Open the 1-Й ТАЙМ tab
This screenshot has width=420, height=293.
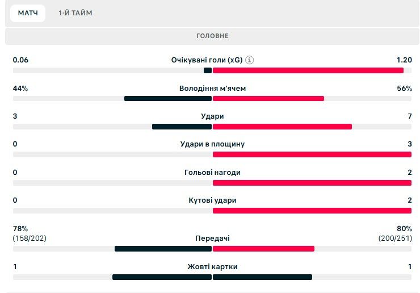(x=75, y=13)
